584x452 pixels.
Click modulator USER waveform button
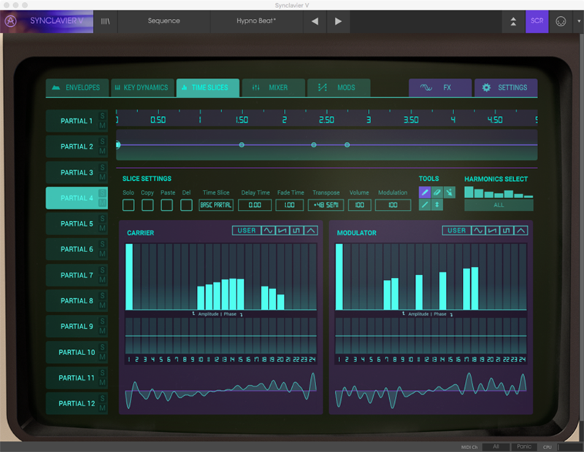pos(457,230)
